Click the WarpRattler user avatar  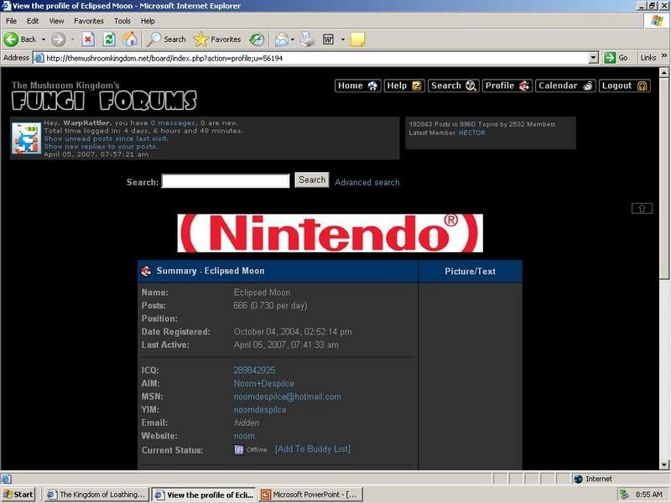tap(26, 137)
